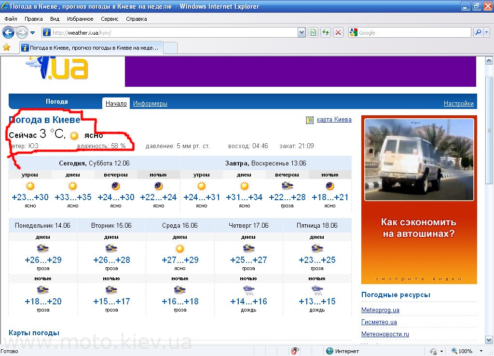Open the Сервис menu
494x356 pixels.
click(110, 19)
